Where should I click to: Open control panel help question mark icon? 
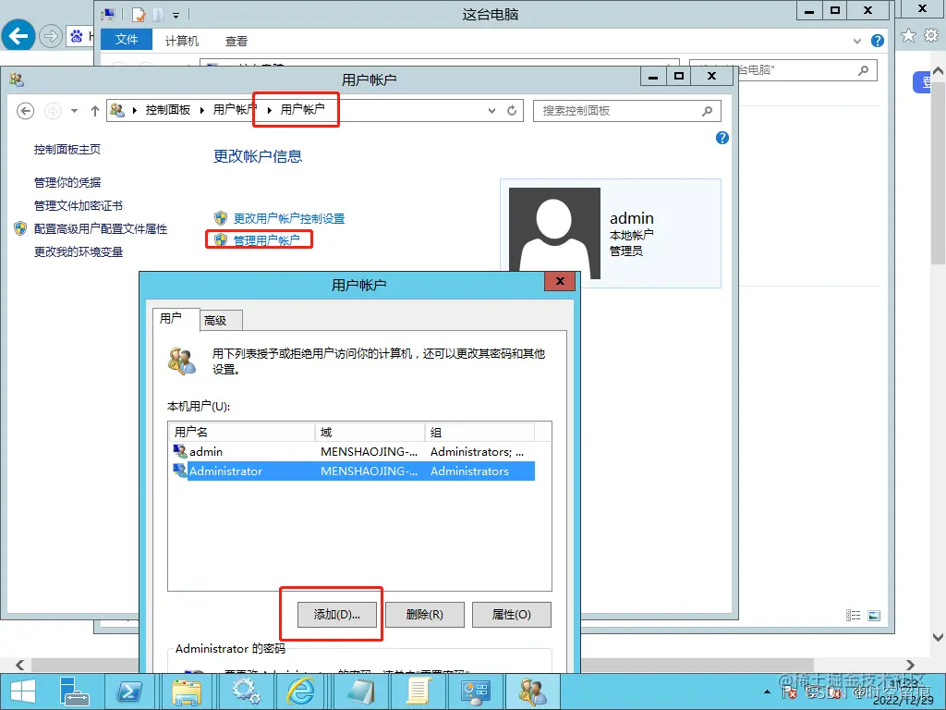click(x=722, y=139)
